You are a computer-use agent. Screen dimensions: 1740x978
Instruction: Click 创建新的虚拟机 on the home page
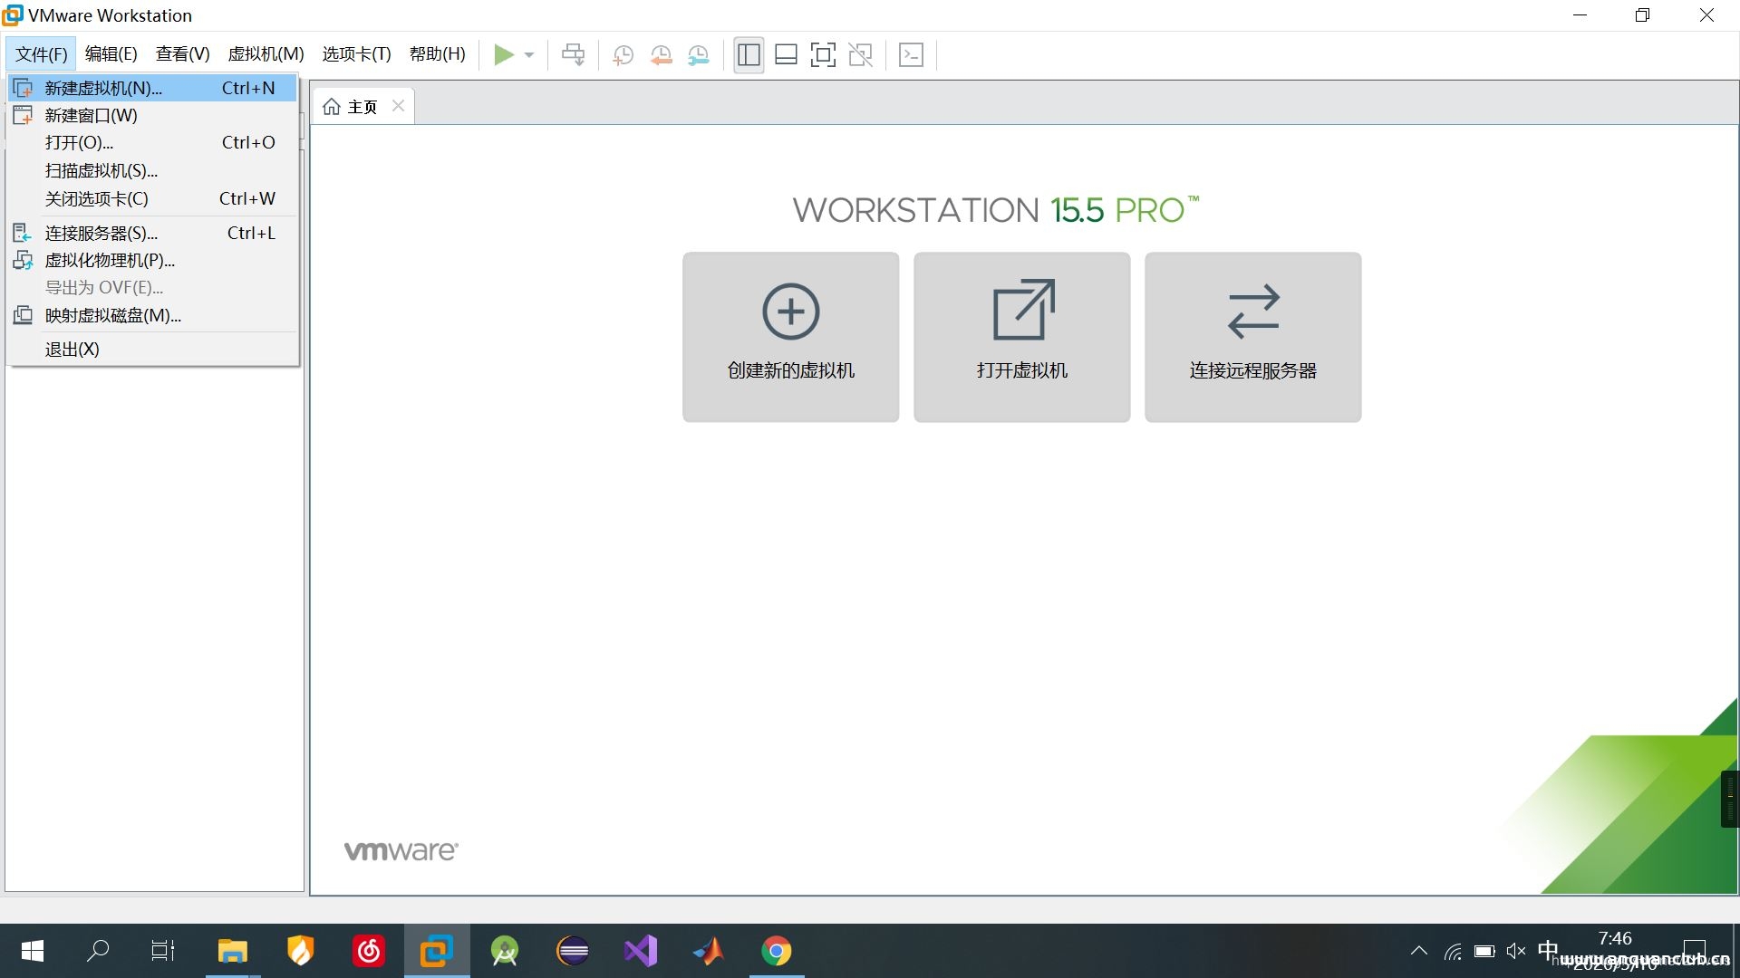click(x=790, y=337)
